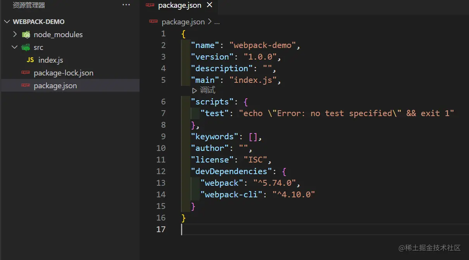Click line number 6 in the gutter
This screenshot has width=469, height=260.
pyautogui.click(x=163, y=102)
